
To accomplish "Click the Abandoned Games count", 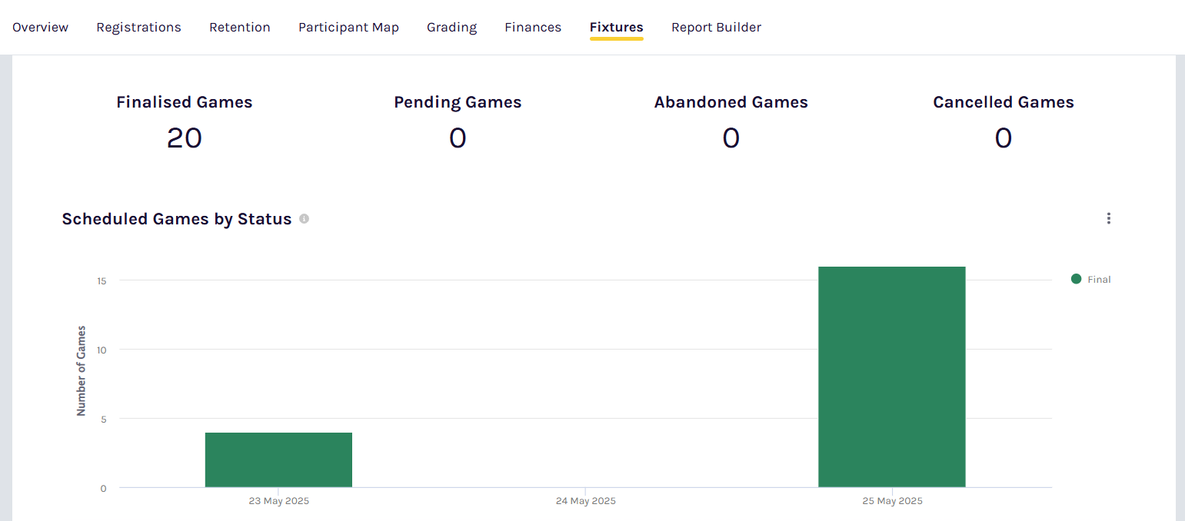I will point(731,138).
